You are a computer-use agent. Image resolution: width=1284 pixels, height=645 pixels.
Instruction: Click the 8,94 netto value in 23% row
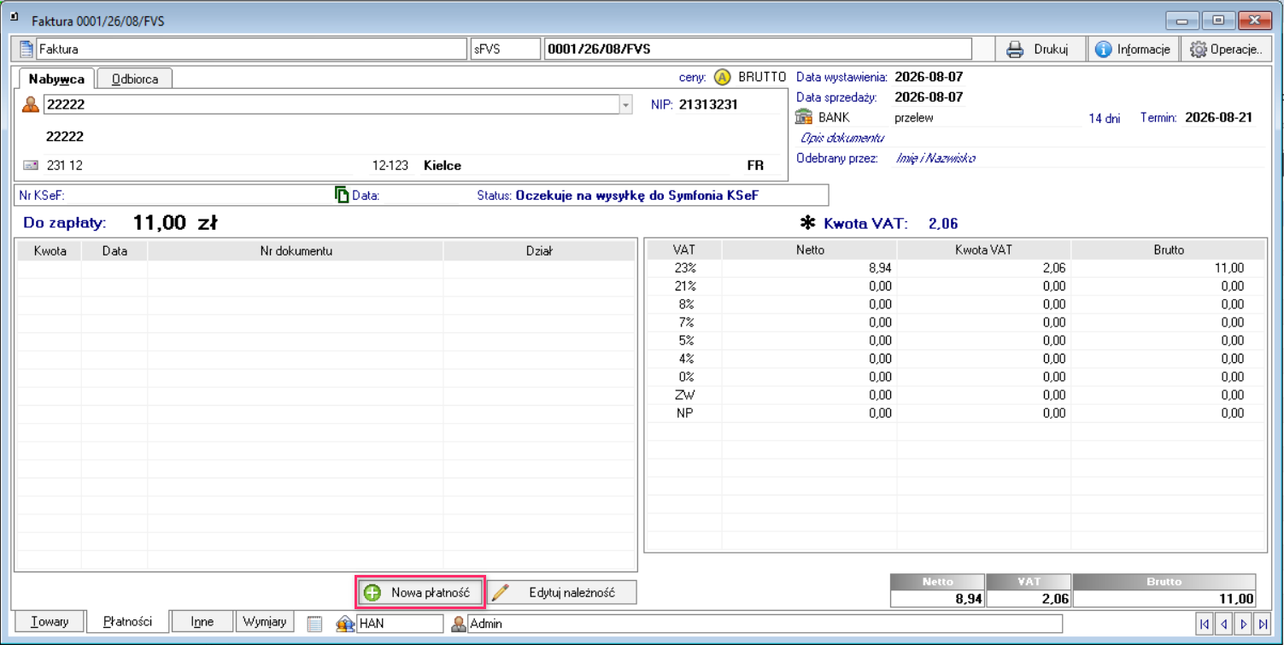(880, 267)
